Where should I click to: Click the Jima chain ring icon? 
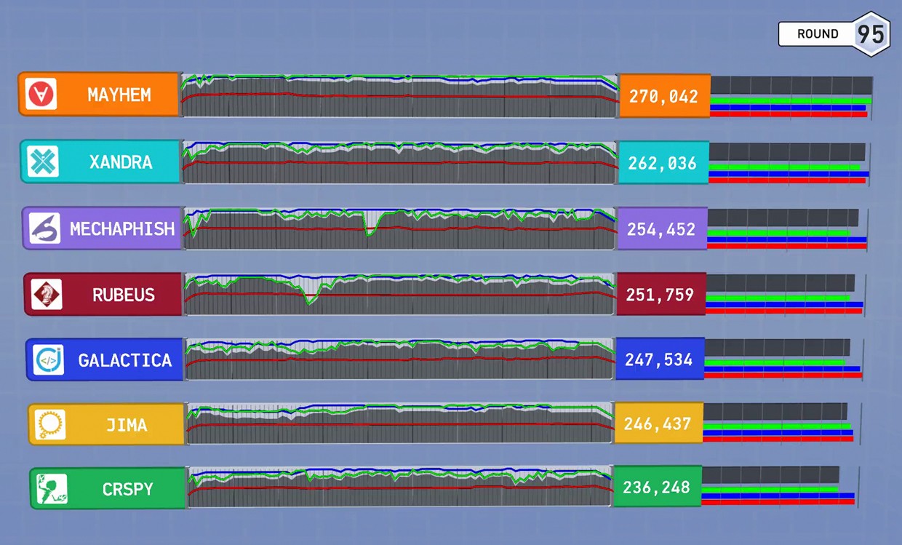coord(50,424)
